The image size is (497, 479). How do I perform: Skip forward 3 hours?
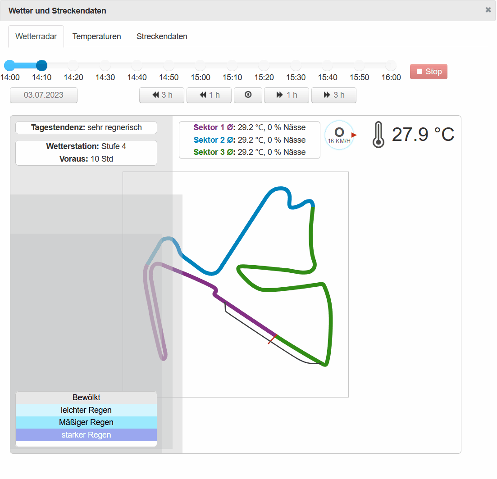334,95
